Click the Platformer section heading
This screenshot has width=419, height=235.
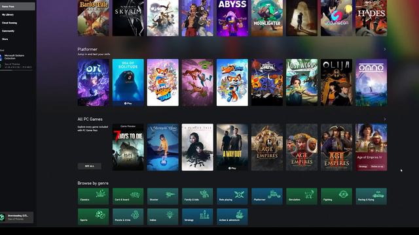tap(87, 50)
